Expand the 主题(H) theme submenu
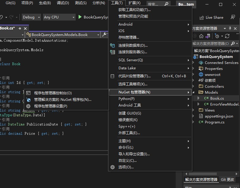Viewport: 240px width, 188px height. [150, 141]
